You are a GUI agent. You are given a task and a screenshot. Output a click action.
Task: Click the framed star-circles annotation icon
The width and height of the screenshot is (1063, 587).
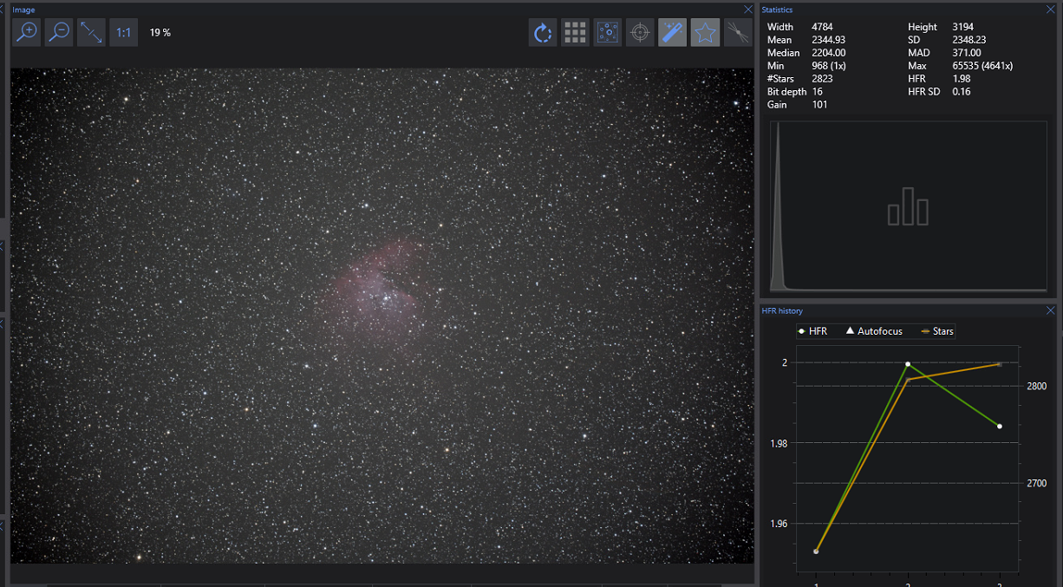point(608,33)
